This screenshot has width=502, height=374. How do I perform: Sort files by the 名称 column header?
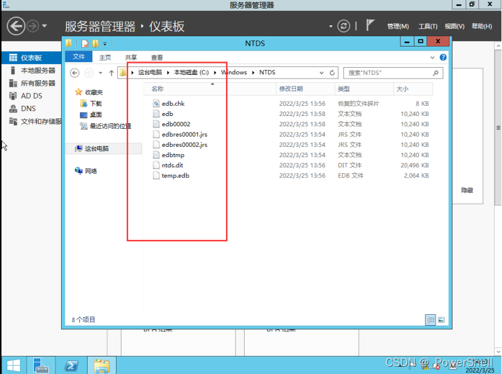tap(210, 89)
